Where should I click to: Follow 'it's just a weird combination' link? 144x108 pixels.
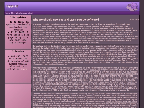(x=118, y=74)
